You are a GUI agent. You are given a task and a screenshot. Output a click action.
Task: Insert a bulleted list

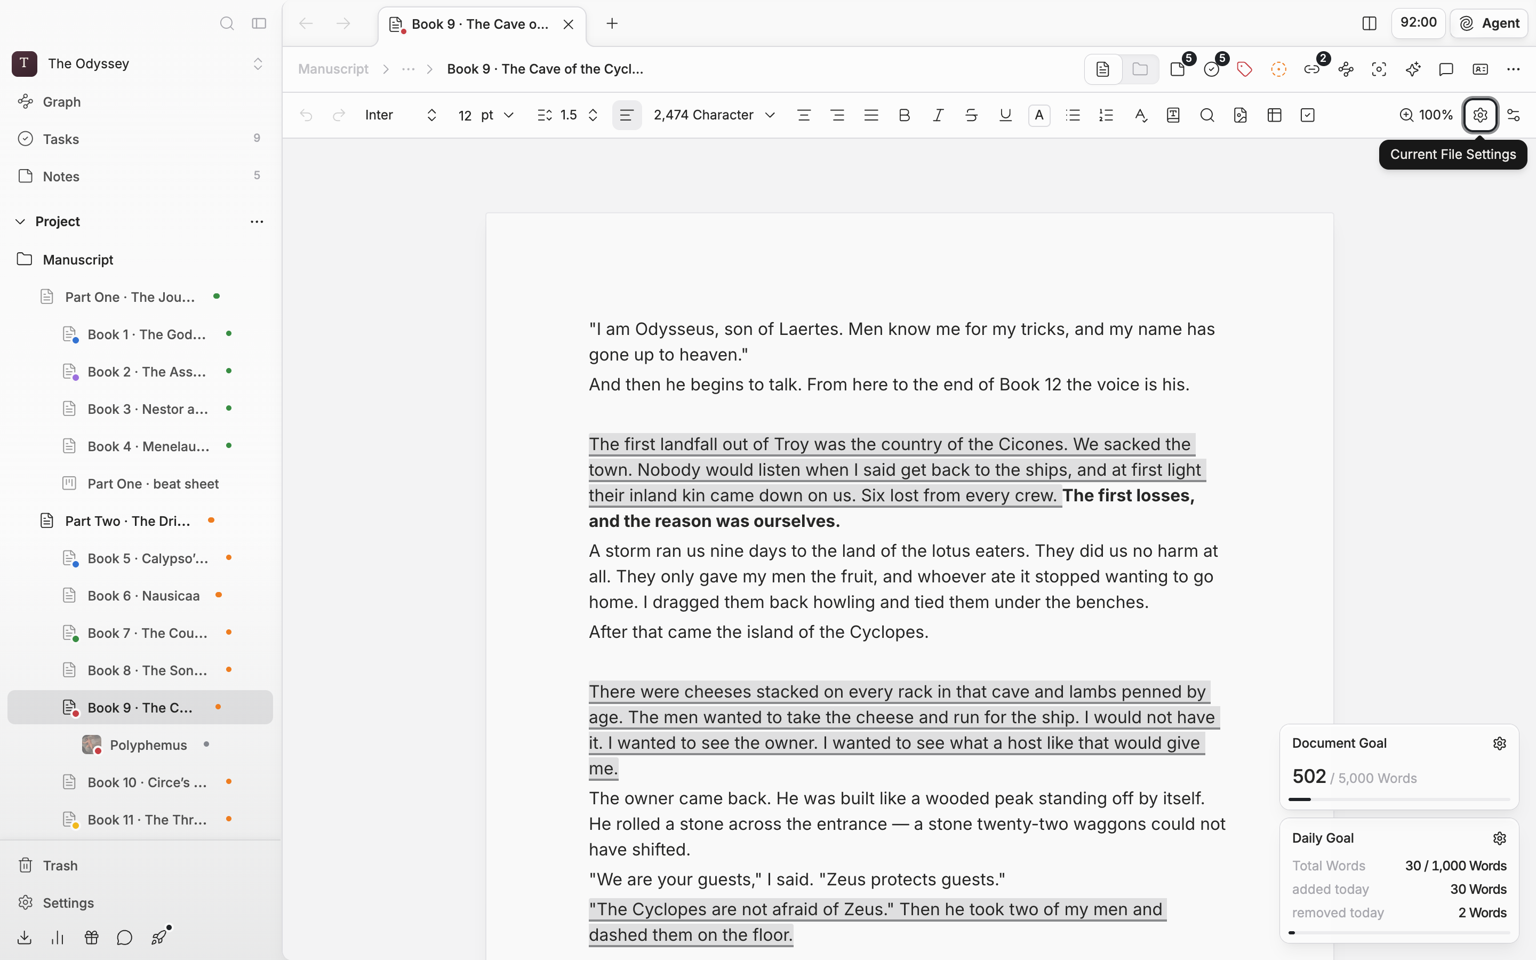[1073, 115]
